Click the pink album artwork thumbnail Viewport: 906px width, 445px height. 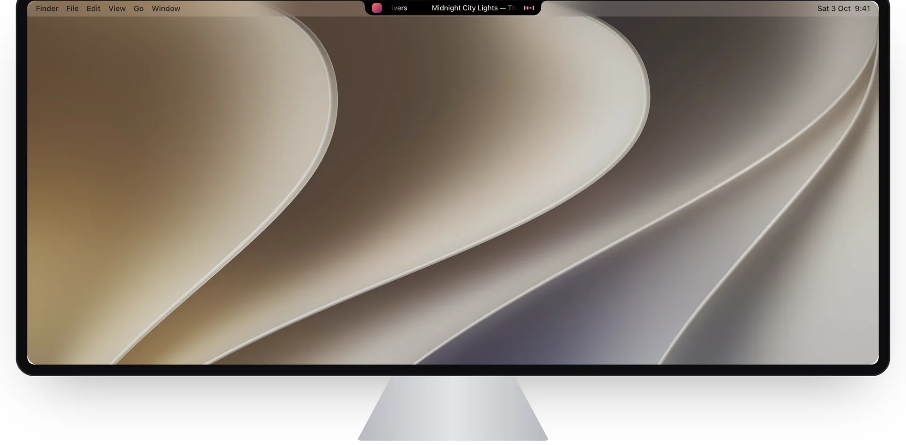click(377, 8)
